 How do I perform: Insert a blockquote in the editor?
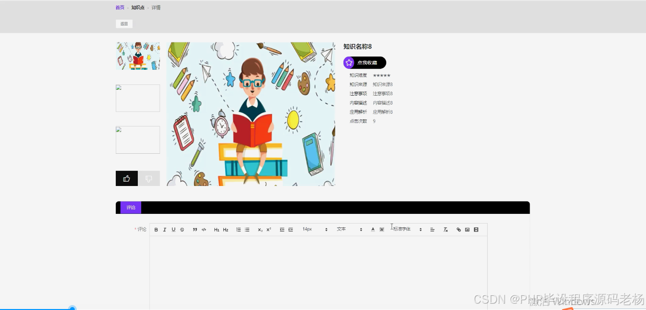pos(195,229)
